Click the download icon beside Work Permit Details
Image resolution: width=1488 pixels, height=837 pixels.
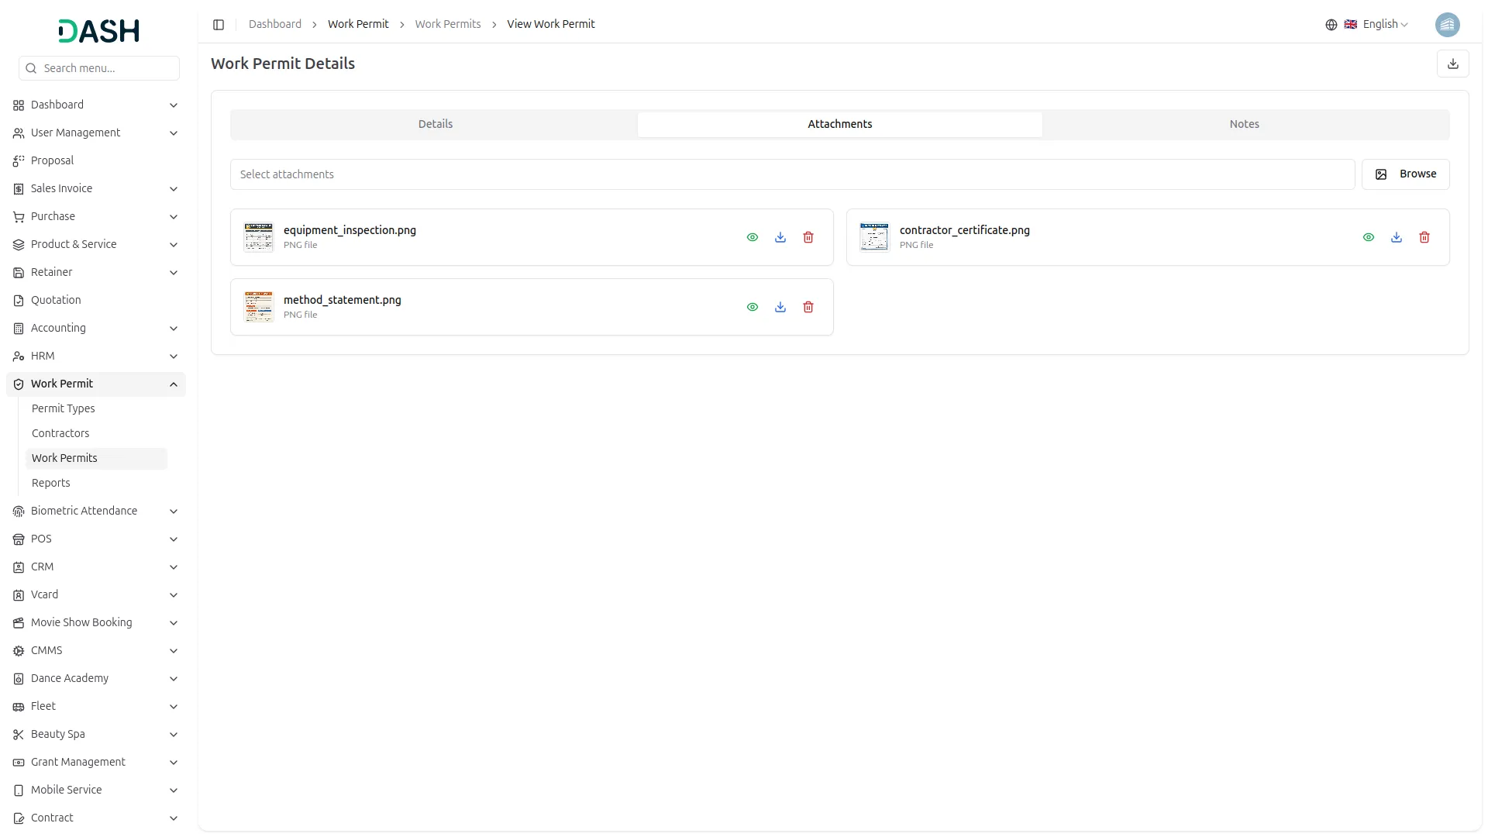pos(1453,64)
